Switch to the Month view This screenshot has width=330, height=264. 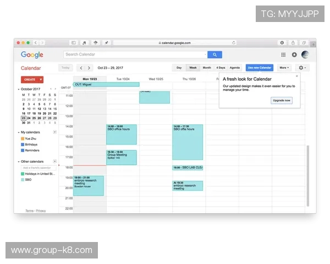point(207,68)
